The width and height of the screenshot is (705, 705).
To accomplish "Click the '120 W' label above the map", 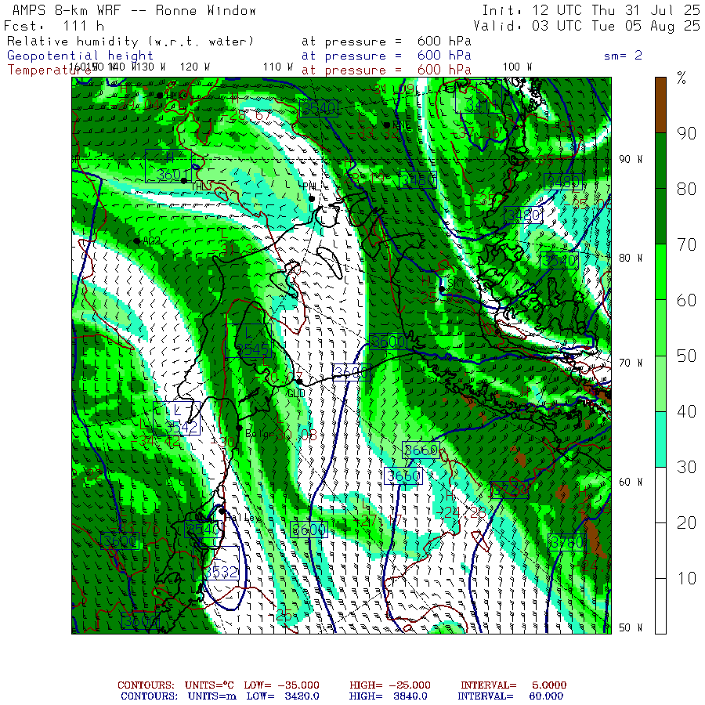I will click(195, 67).
